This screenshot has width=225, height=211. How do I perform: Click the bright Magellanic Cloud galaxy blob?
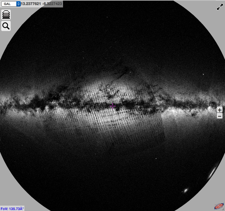pyautogui.click(x=186, y=191)
